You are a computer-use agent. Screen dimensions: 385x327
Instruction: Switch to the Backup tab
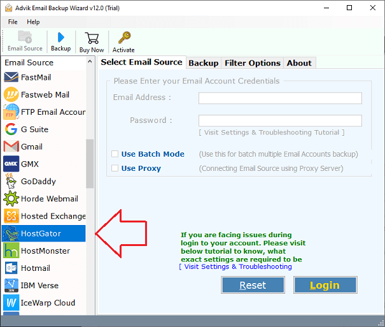pos(203,63)
